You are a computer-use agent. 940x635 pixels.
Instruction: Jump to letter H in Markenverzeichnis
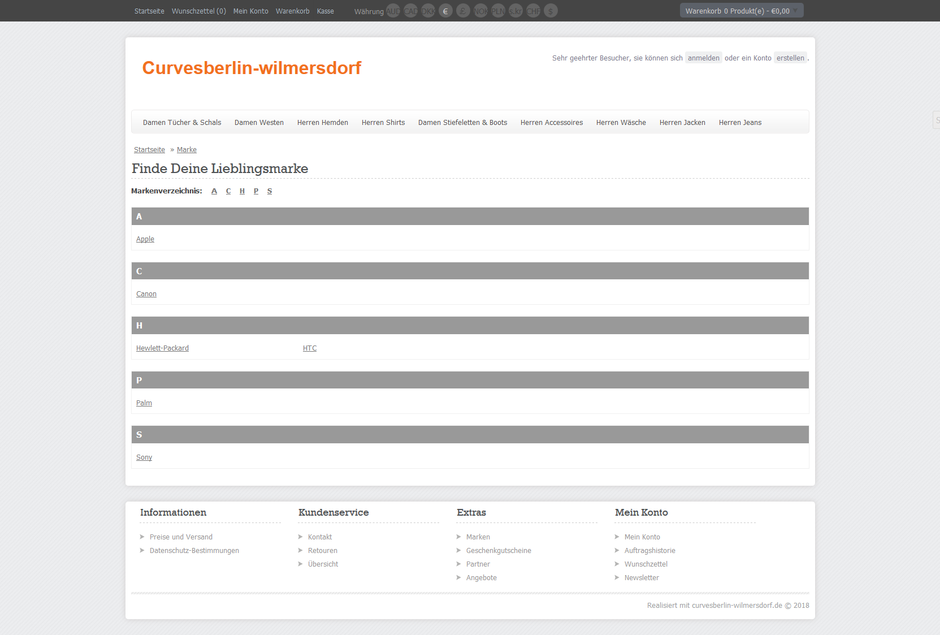(x=242, y=191)
